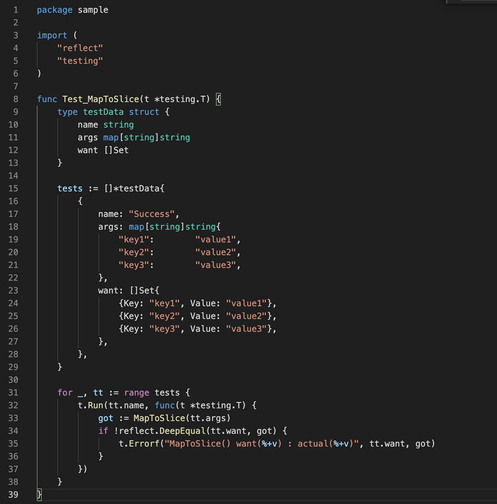Click 't.Run' on line 32
Screen dimensions: 497x504
[x=90, y=405]
